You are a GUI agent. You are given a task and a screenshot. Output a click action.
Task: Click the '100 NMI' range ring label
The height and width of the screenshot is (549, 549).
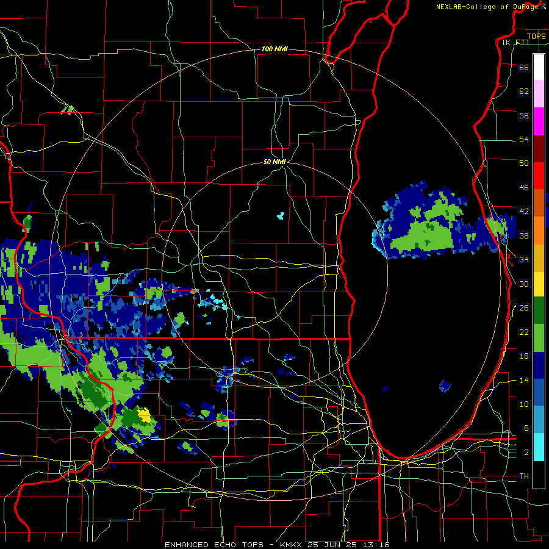(274, 49)
